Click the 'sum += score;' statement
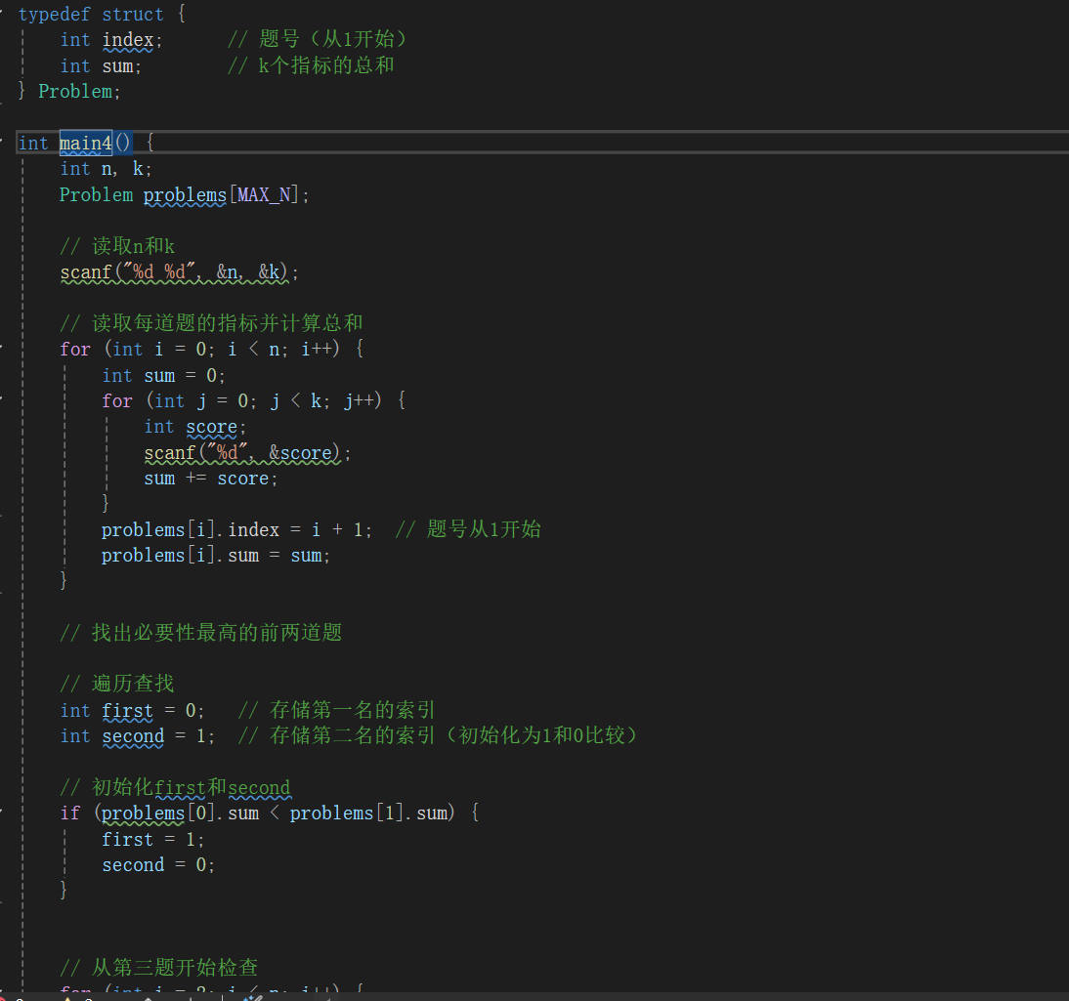The width and height of the screenshot is (1069, 1001). [x=211, y=479]
